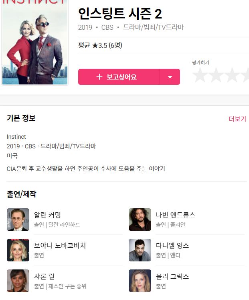Viewport: 249px width, 300px height.
Task: Open the 나빈 앤드류스 name link
Action: [x=176, y=215]
